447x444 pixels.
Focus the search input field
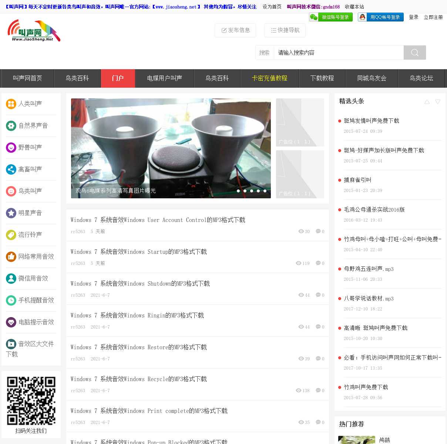(338, 53)
